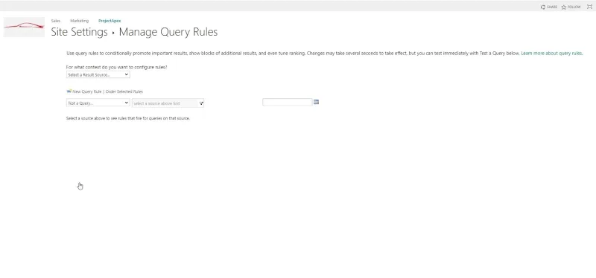Viewport: 596px width, 278px height.
Task: Open Learn more about query rules link
Action: pyautogui.click(x=551, y=53)
